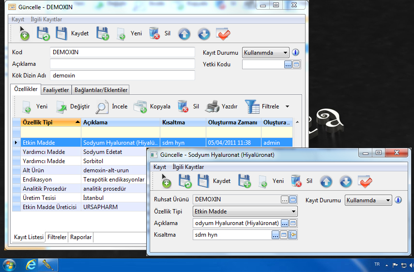The width and height of the screenshot is (414, 272).
Task: Click Kopyala icon in Özellikler toolbar
Action: pos(140,106)
